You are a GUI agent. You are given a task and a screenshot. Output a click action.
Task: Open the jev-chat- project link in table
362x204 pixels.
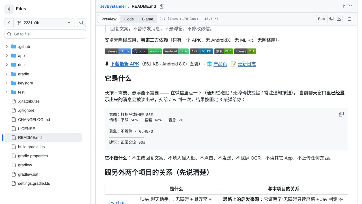pyautogui.click(x=117, y=202)
